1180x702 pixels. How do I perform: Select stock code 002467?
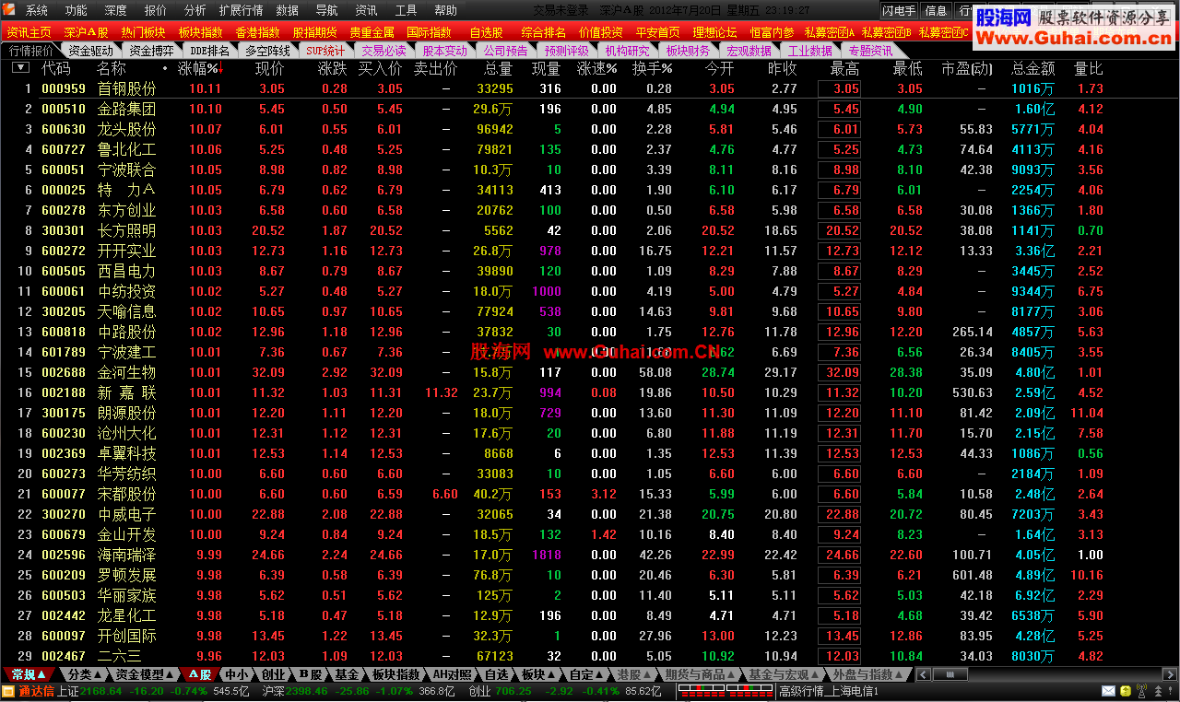click(x=64, y=656)
